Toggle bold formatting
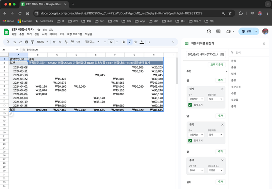The image size is (272, 189). pos(124,42)
